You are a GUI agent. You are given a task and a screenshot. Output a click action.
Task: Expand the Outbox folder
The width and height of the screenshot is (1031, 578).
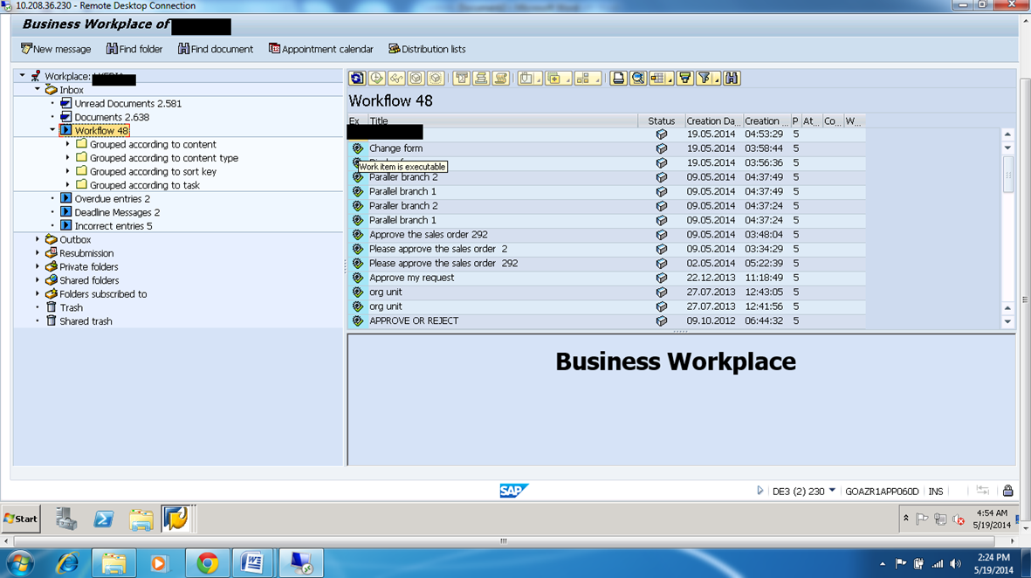point(38,239)
